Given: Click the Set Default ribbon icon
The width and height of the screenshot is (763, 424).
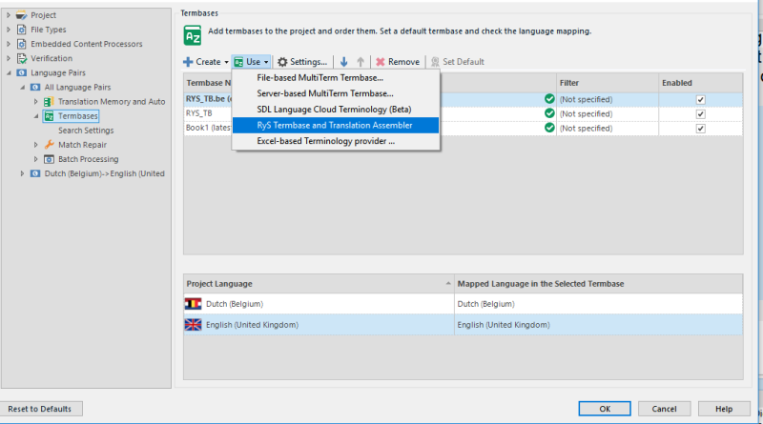Looking at the screenshot, I should pyautogui.click(x=435, y=62).
